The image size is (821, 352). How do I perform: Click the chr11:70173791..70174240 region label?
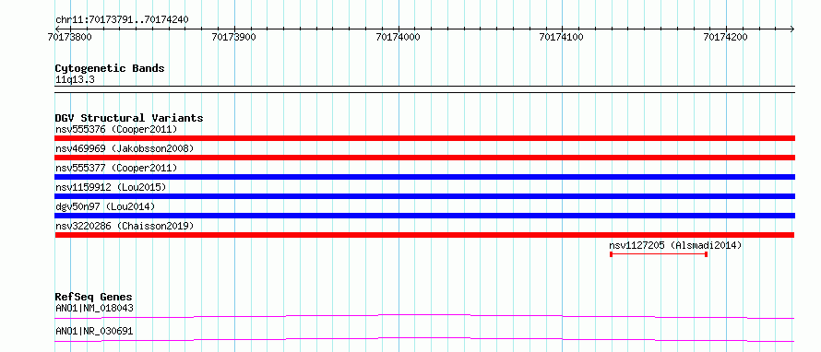(x=122, y=20)
